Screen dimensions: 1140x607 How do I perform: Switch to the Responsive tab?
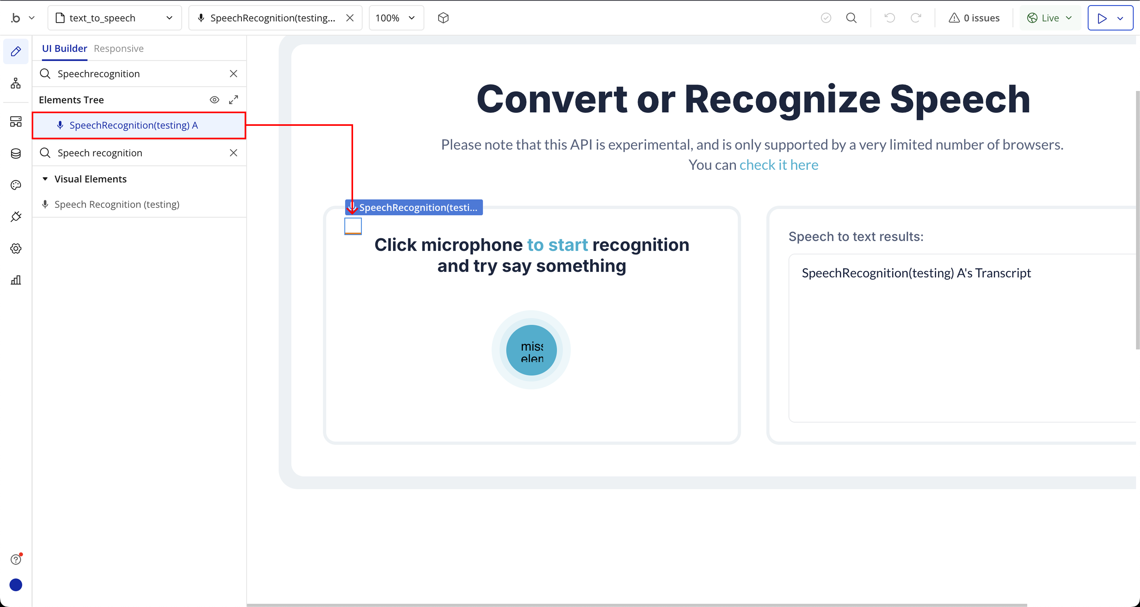(x=118, y=48)
